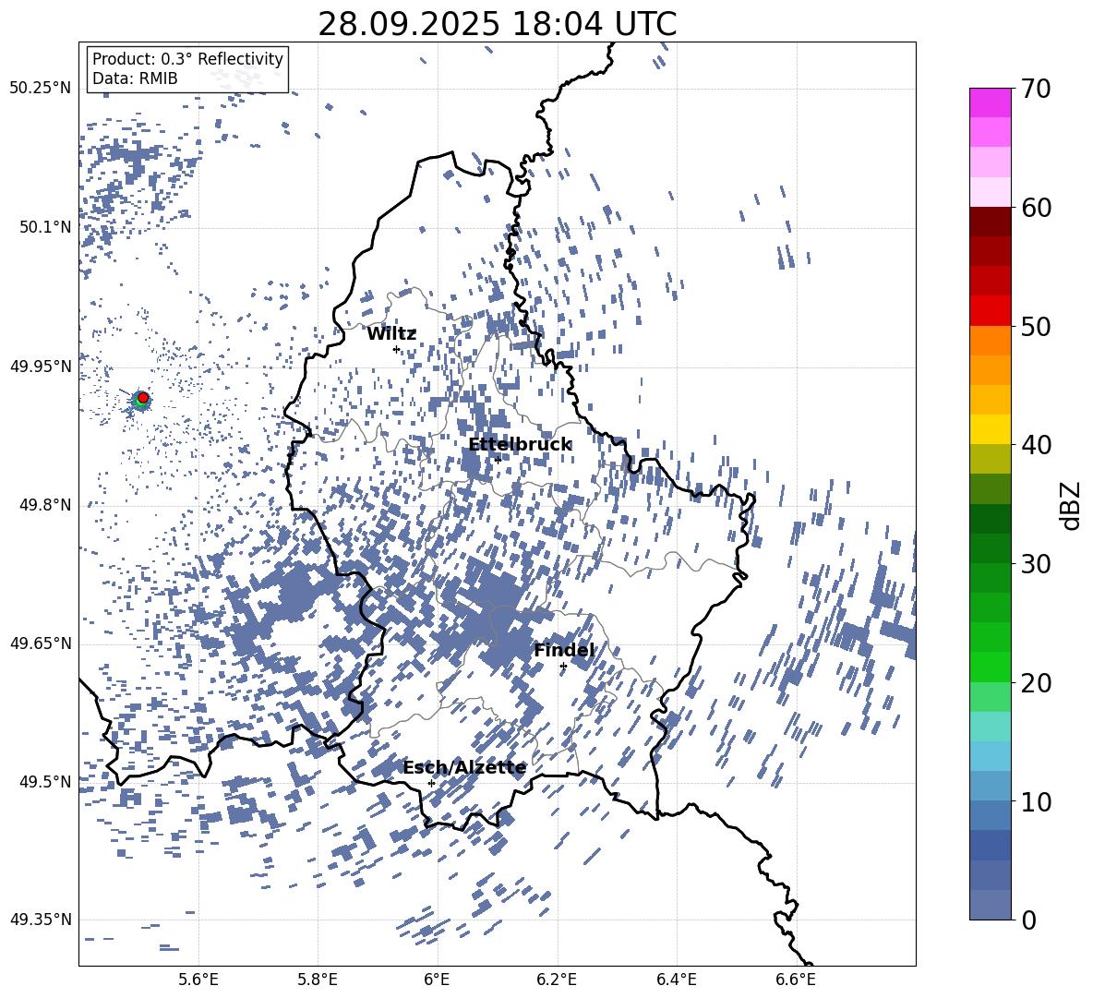1093x998 pixels.
Task: Click the dBZ colorbar axis label
Action: (1072, 505)
